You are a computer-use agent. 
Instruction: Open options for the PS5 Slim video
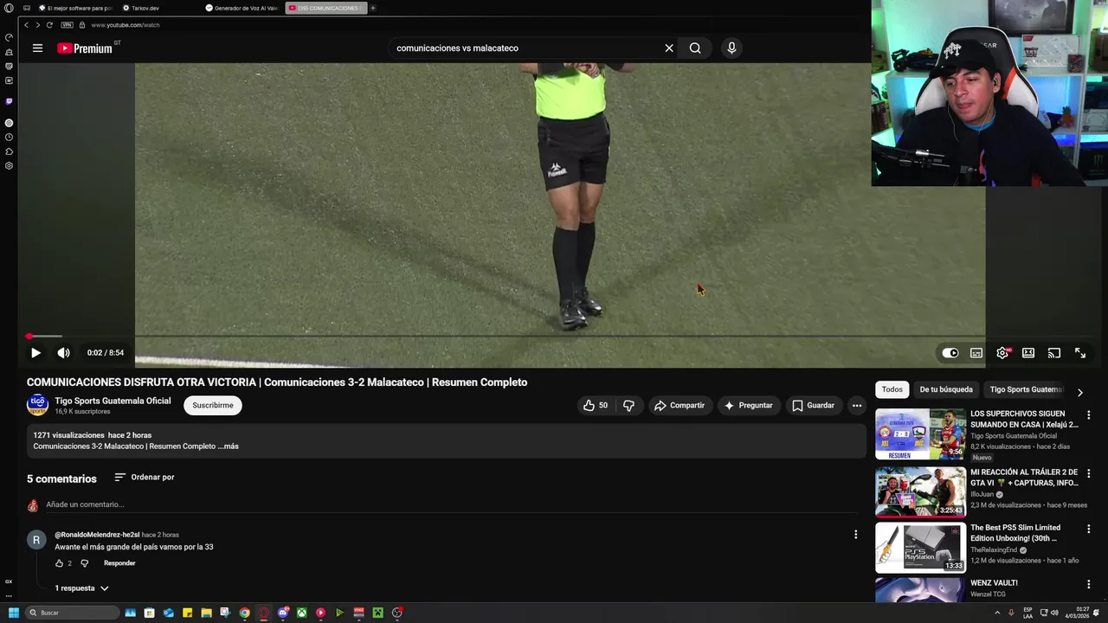[1089, 529]
